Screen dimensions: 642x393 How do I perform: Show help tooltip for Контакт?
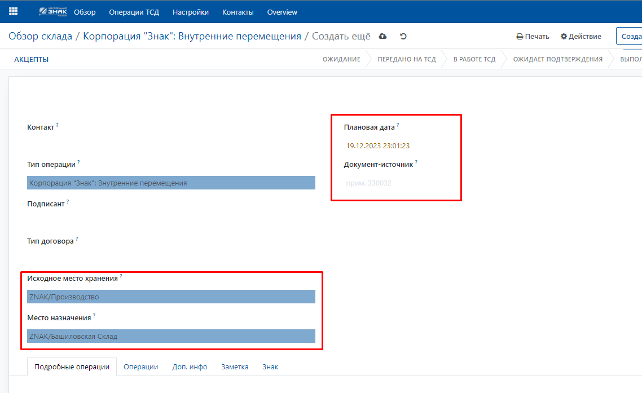pos(58,125)
